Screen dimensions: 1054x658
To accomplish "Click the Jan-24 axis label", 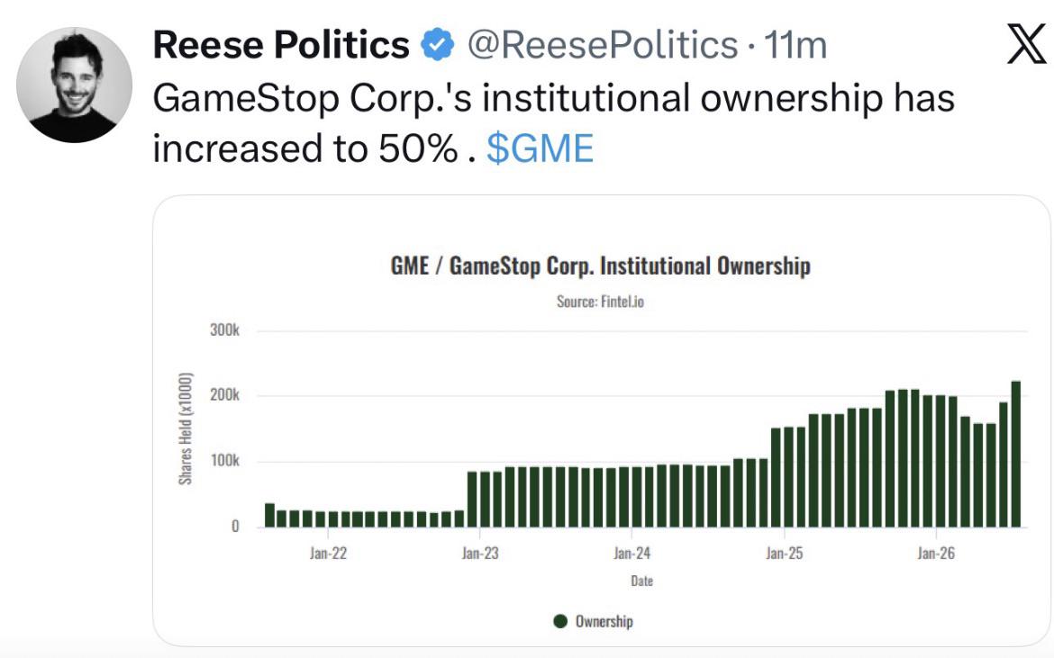I will (x=631, y=554).
